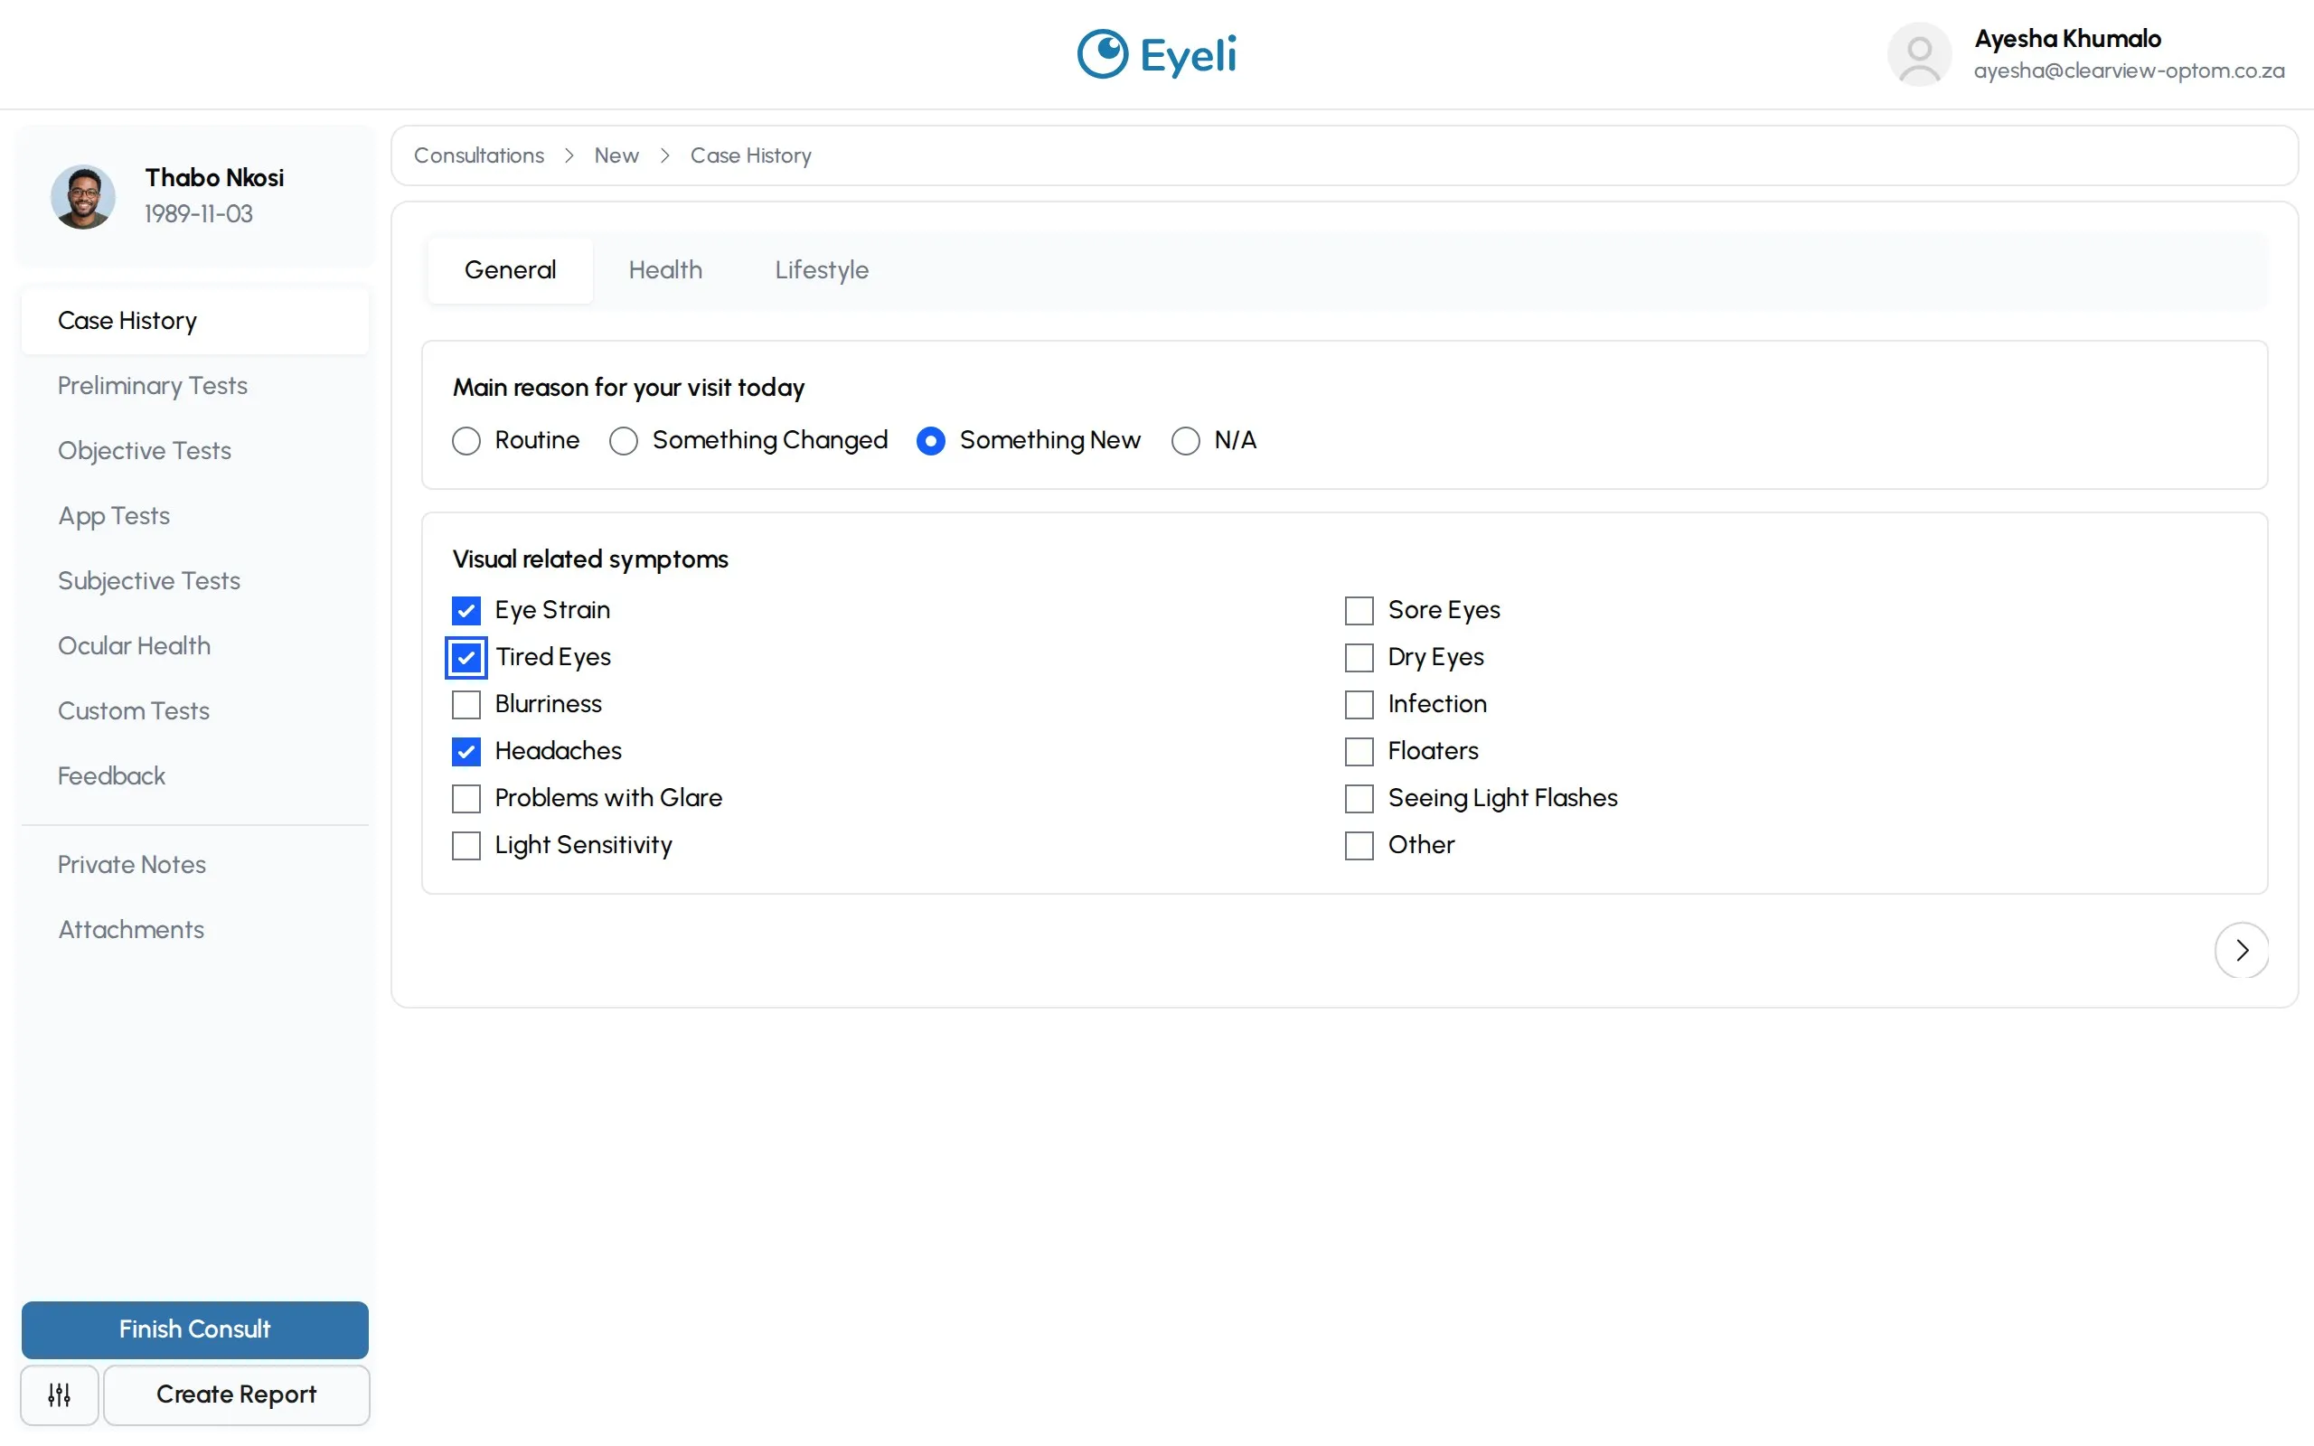Select the Routine radio button
Viewport: 2314px width, 1446px height.
466,441
